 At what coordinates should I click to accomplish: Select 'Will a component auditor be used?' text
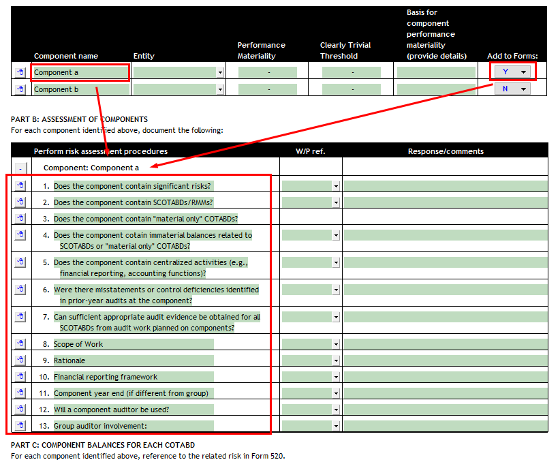click(112, 410)
